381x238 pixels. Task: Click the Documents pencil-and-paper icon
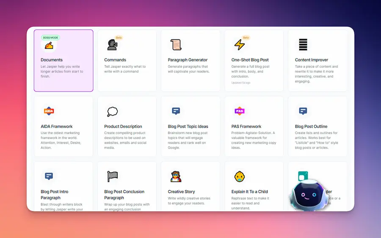point(49,45)
